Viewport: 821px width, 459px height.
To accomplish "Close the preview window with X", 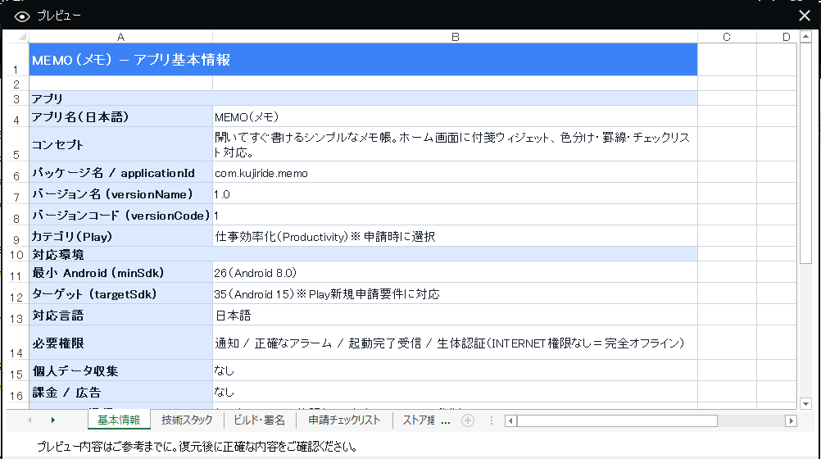I will click(805, 16).
